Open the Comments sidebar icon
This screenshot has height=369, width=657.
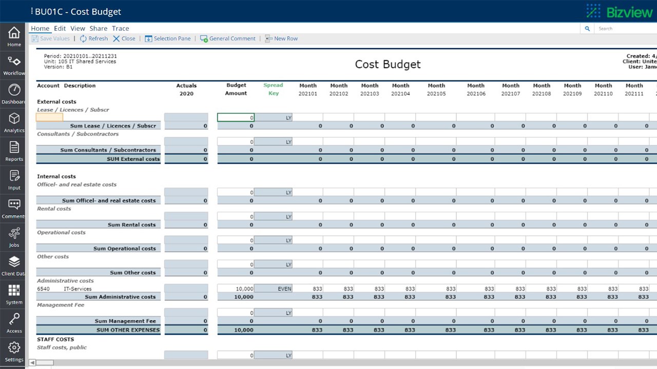click(x=14, y=205)
